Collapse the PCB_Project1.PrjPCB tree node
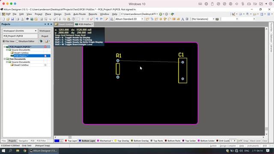The image size is (274, 154). coord(5,47)
